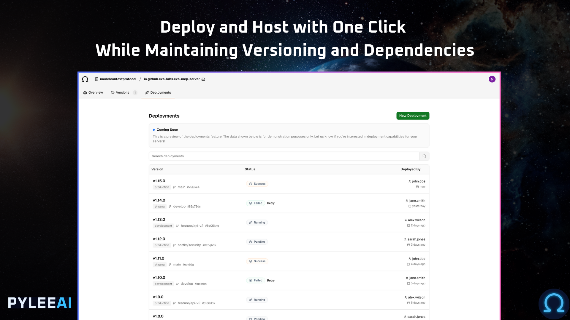Screen dimensions: 570x320
Task: Click version text 'v1.13.0'
Action: coord(159,220)
